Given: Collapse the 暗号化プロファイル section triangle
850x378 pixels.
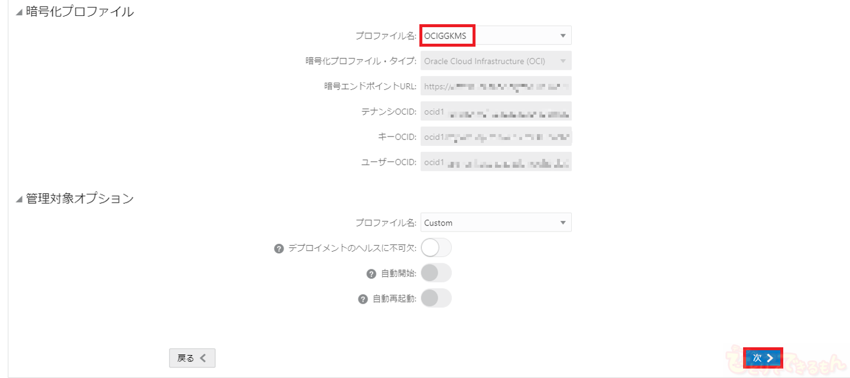Looking at the screenshot, I should [x=19, y=12].
